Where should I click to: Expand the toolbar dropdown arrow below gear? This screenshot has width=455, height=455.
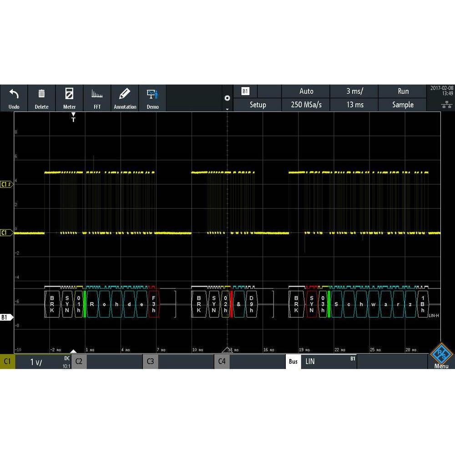pyautogui.click(x=227, y=109)
